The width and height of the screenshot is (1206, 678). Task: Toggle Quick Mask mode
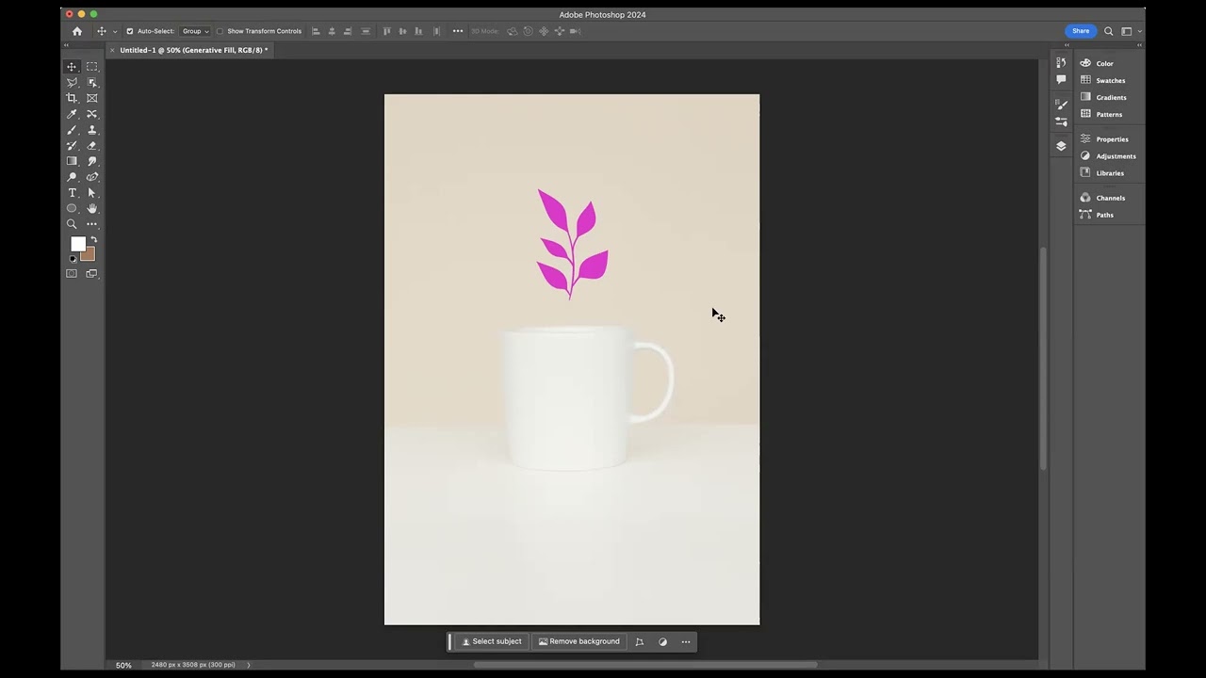(72, 274)
